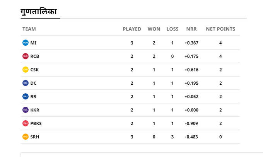Click the NET POINTS column header
Image resolution: width=263 pixels, height=157 pixels.
point(220,29)
